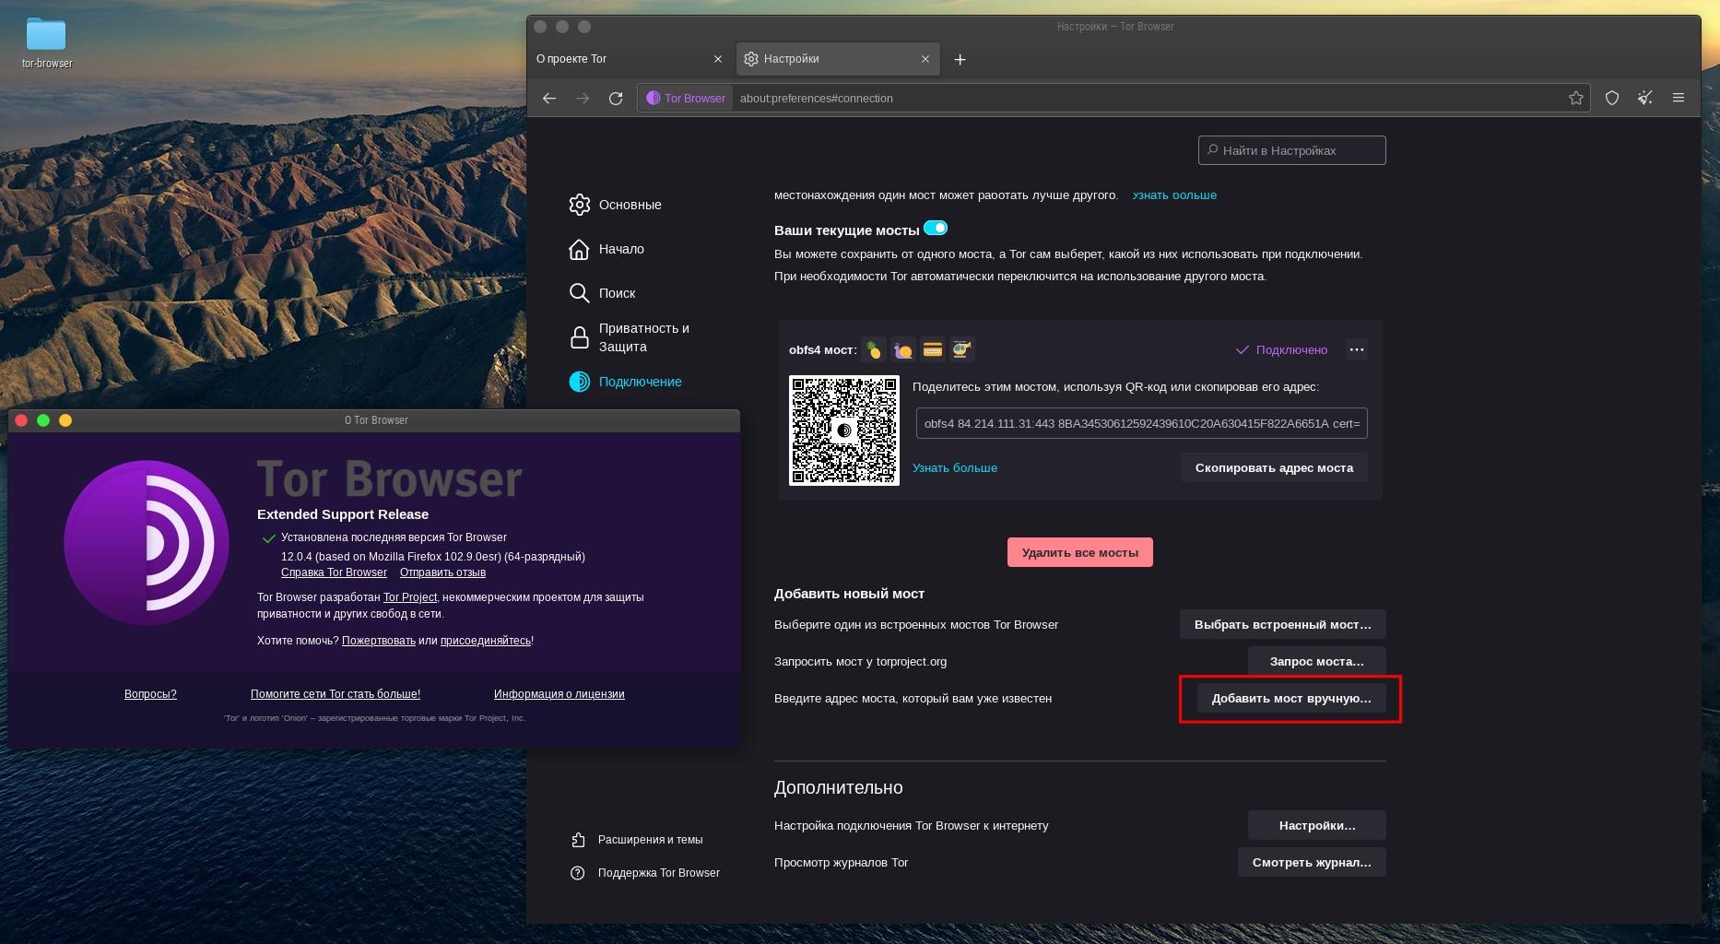The image size is (1720, 944).
Task: Open 'Начало' settings category
Action: (x=607, y=249)
